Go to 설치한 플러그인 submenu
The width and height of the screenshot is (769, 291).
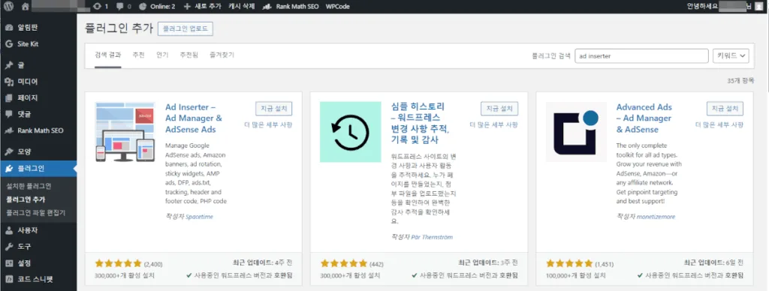(29, 186)
